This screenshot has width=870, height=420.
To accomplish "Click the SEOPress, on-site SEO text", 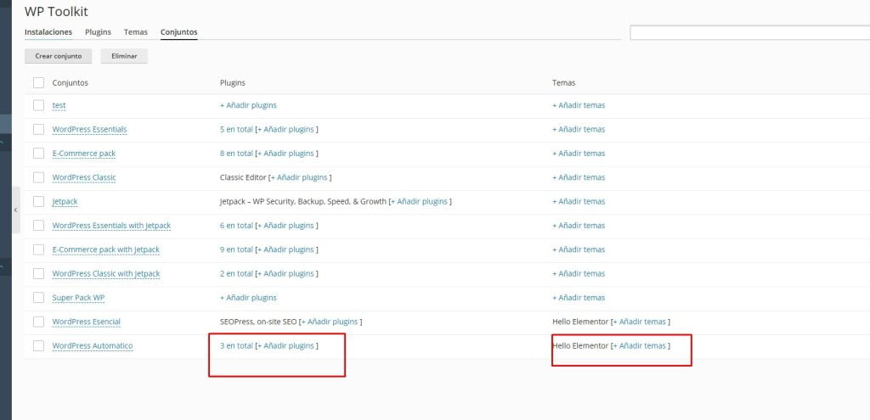I will (x=258, y=322).
